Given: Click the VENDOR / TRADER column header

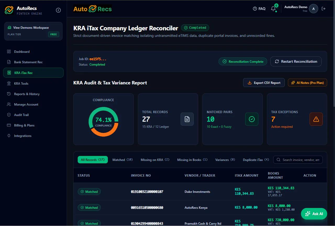Looking at the screenshot, I should click(x=200, y=176).
